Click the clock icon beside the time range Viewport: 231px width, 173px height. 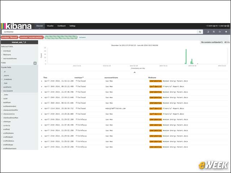(x=228, y=26)
